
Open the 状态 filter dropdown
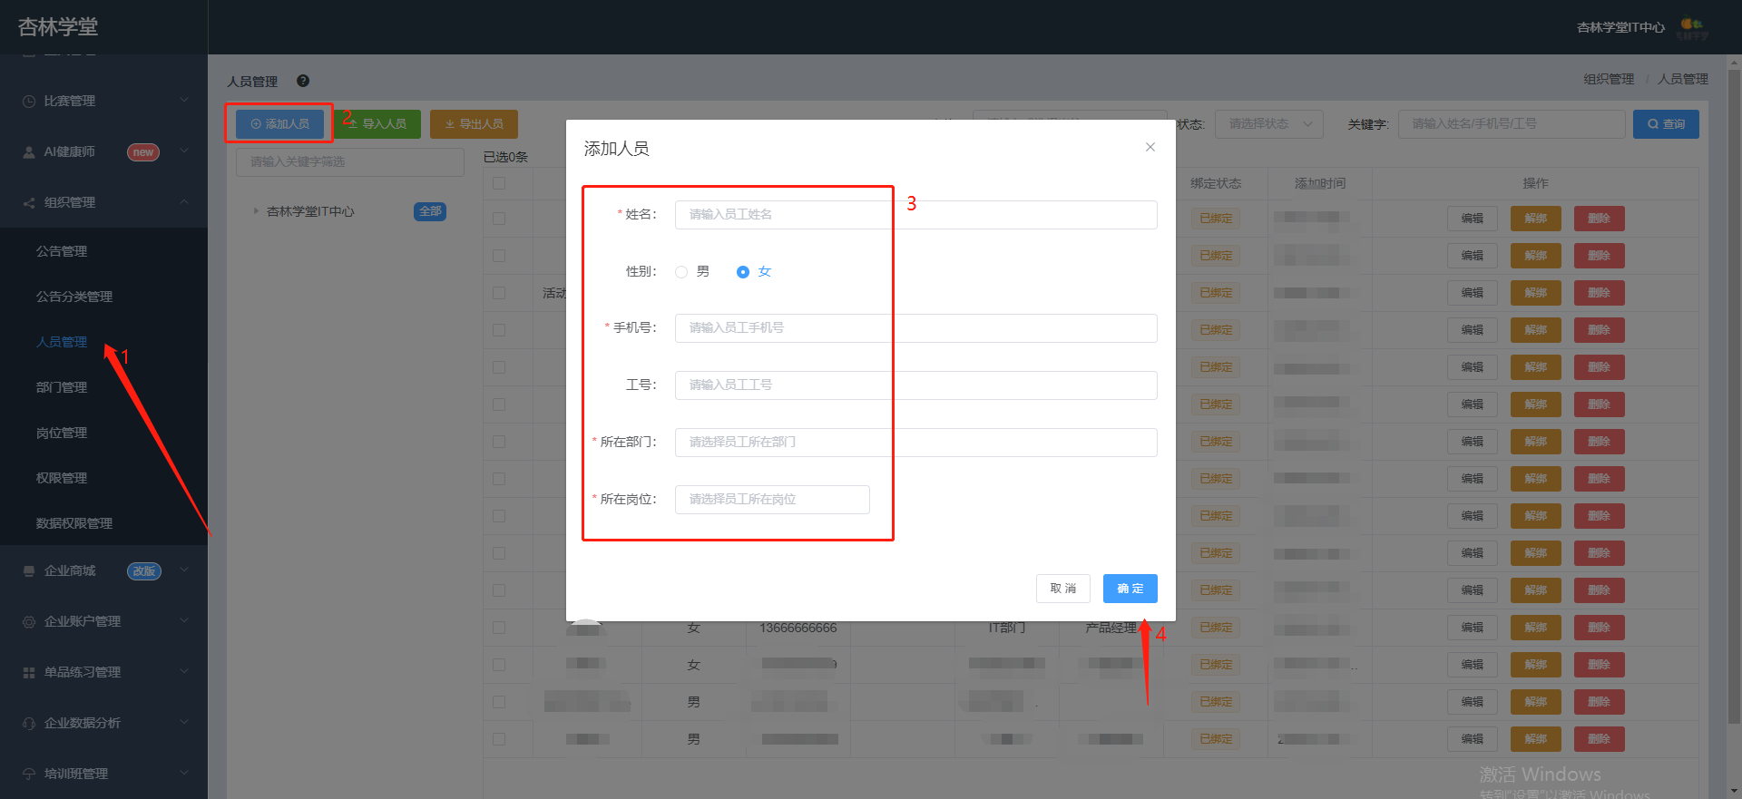click(x=1268, y=124)
